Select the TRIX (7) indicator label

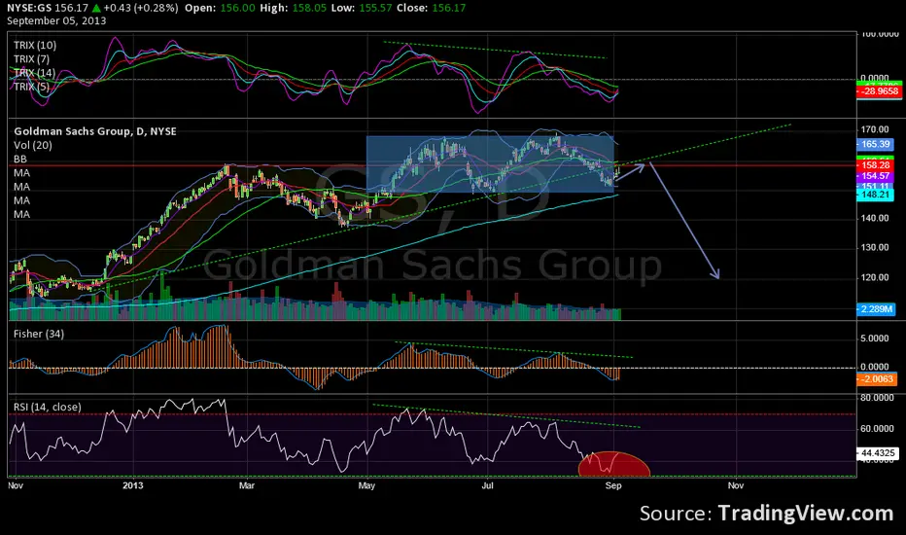coord(32,59)
